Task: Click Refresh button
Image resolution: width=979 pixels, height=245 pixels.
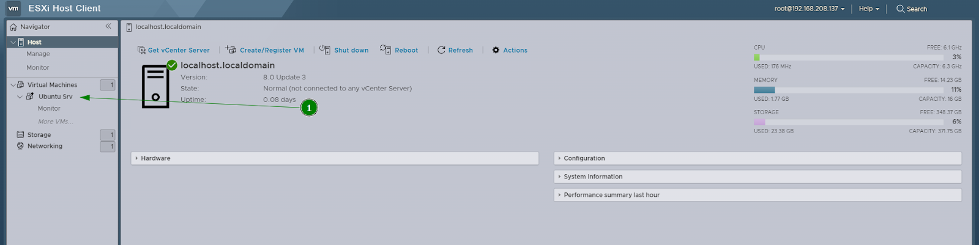Action: [x=455, y=50]
